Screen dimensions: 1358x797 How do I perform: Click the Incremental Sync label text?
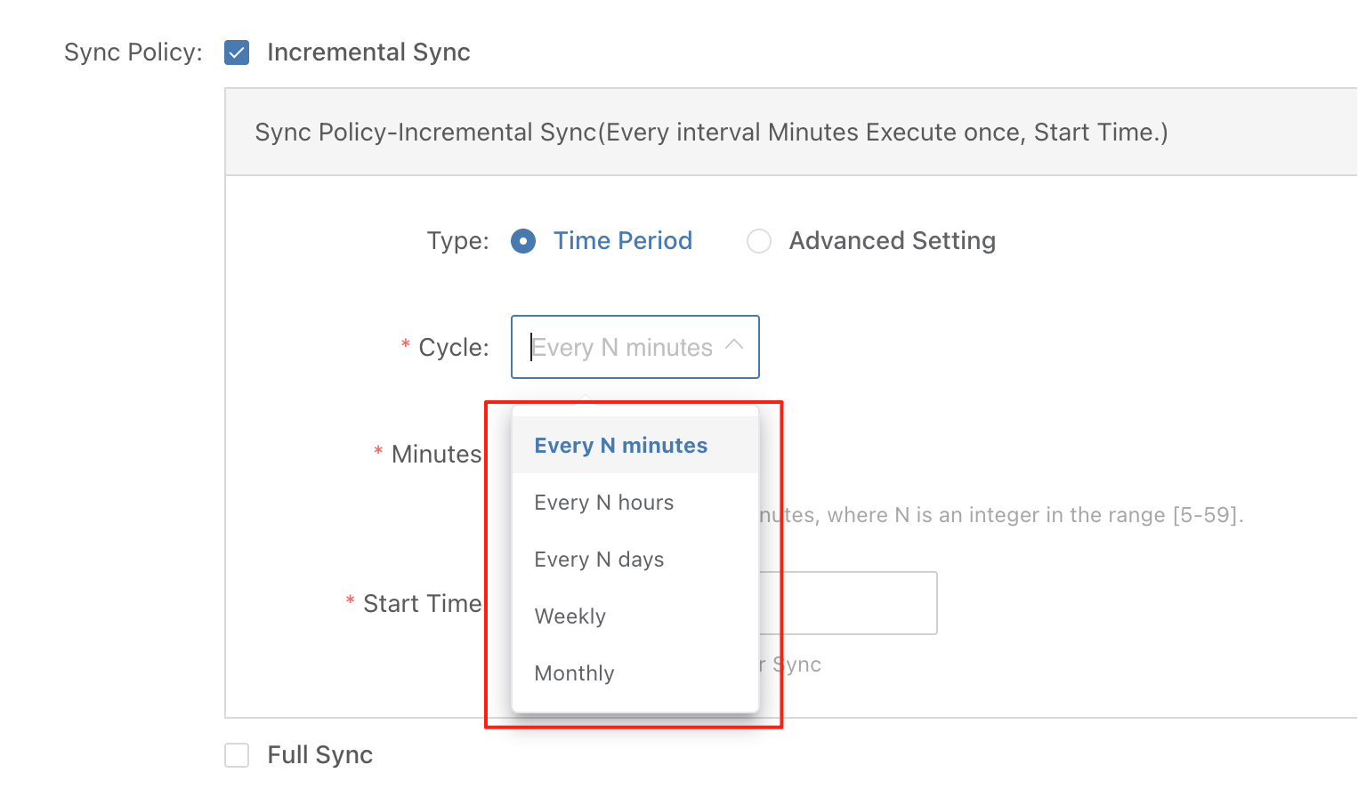(x=368, y=52)
